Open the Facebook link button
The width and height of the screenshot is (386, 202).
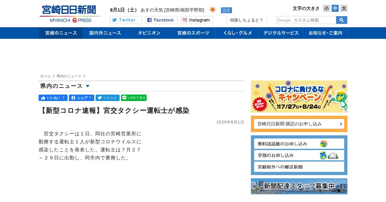pos(161,20)
